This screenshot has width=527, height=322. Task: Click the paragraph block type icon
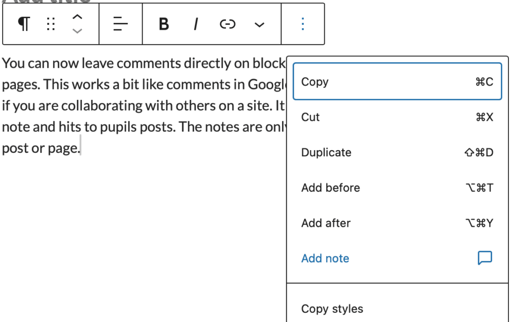(24, 24)
